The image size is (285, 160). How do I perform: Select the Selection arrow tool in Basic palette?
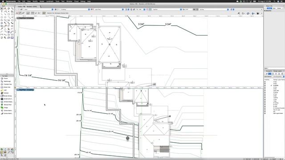pyautogui.click(x=2, y=8)
